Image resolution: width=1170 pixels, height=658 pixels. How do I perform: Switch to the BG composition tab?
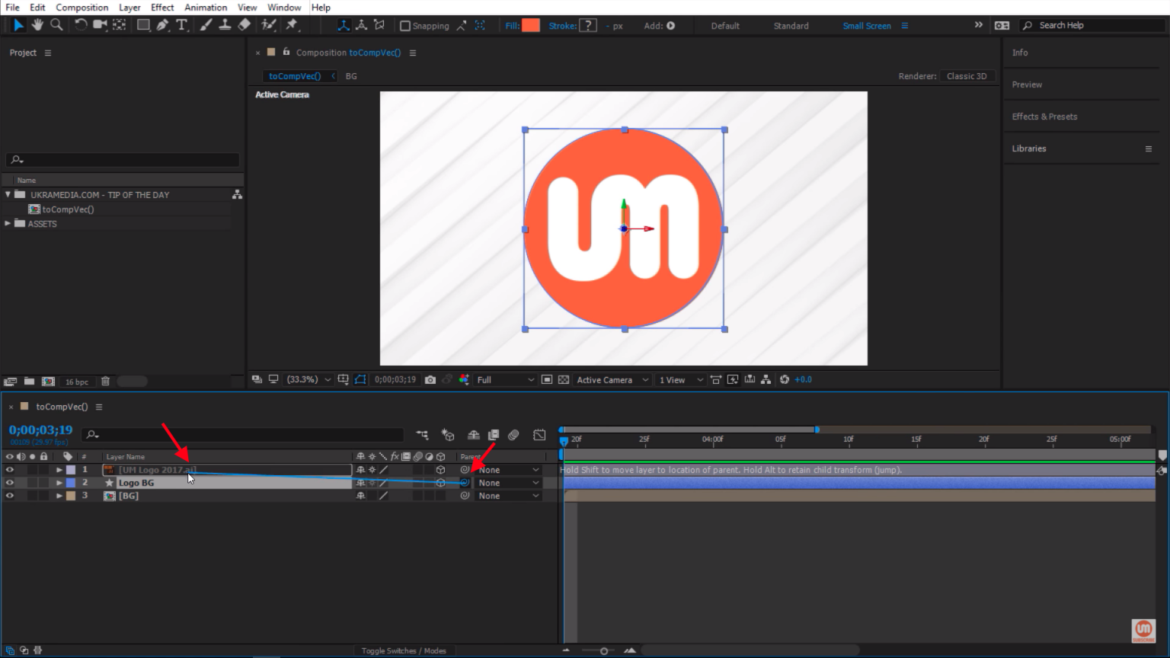click(351, 76)
